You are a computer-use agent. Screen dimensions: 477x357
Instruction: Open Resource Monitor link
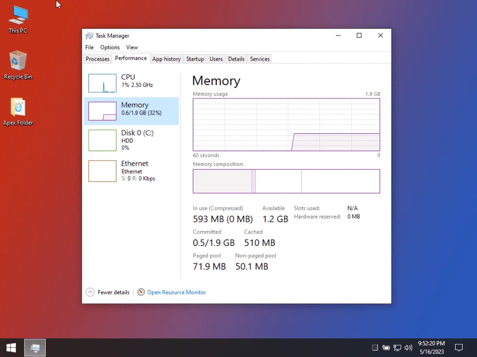[176, 293]
